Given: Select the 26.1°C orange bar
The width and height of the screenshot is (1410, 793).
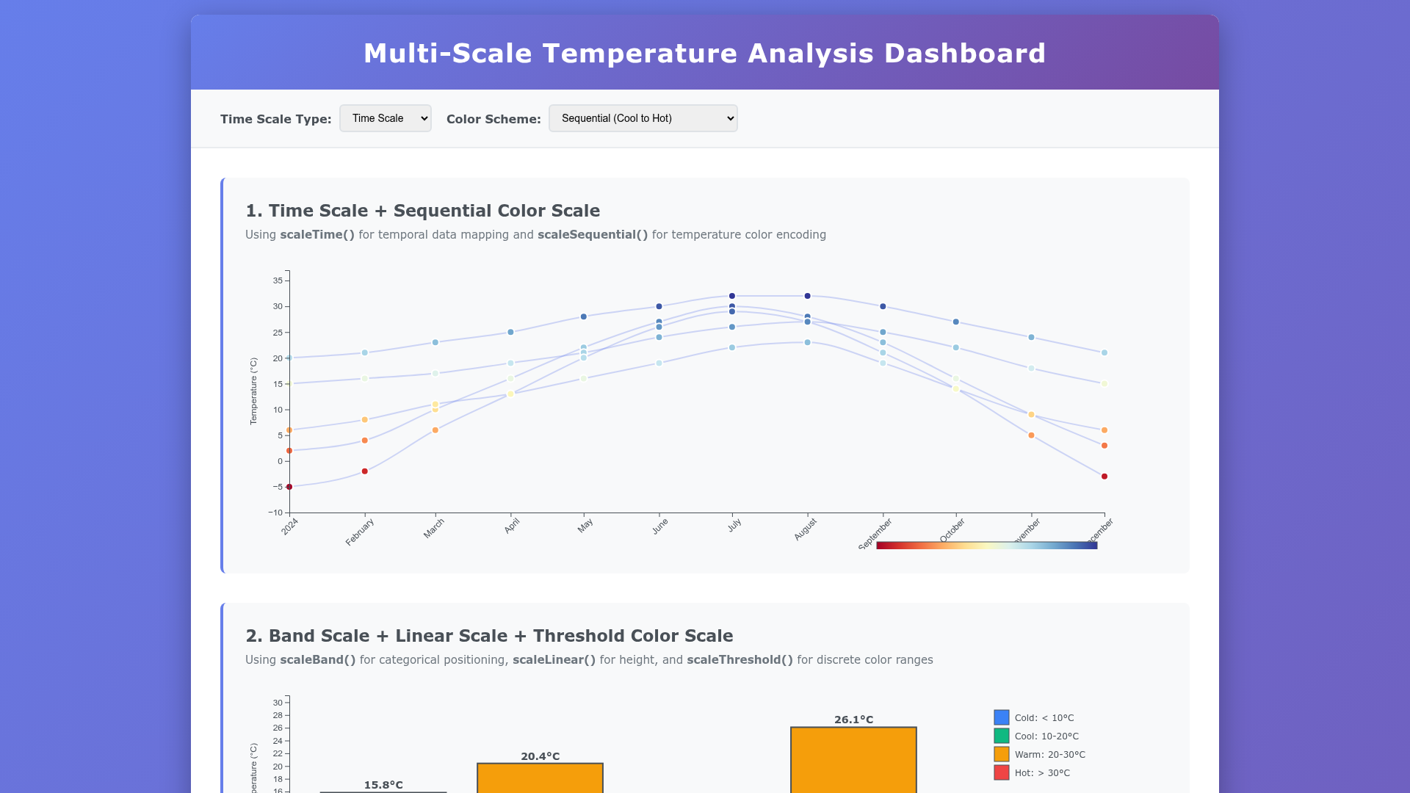Looking at the screenshot, I should (x=853, y=759).
